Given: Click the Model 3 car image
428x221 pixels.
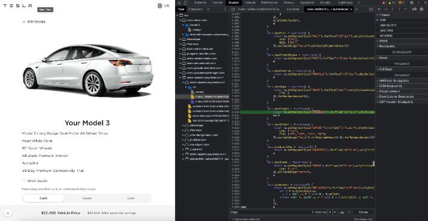Looking at the screenshot, I should pyautogui.click(x=88, y=70).
